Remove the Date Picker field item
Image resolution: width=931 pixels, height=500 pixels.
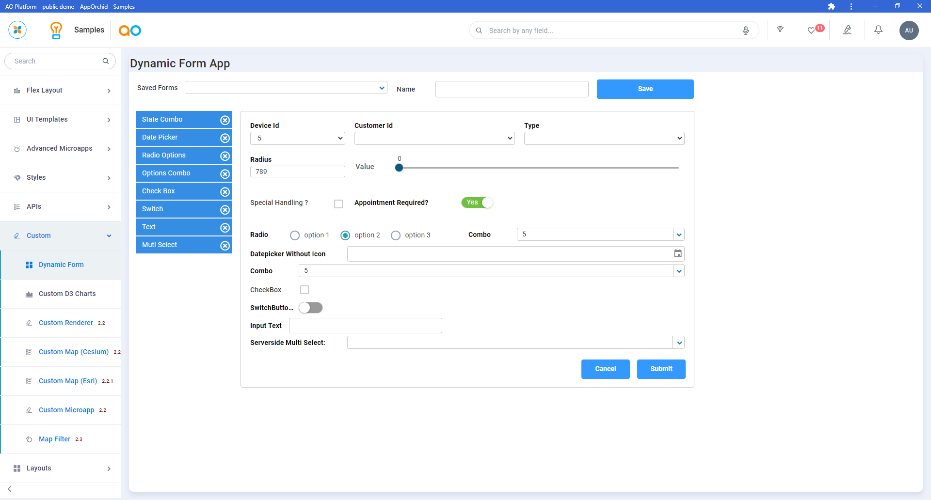(x=225, y=138)
